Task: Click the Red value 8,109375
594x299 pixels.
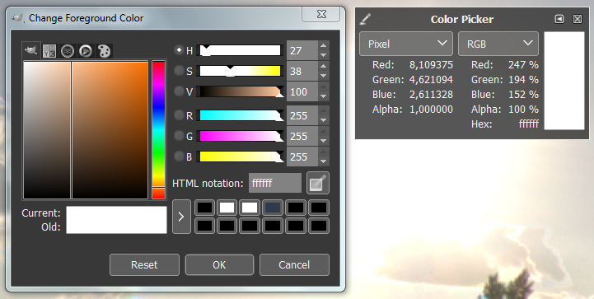Action: point(431,65)
